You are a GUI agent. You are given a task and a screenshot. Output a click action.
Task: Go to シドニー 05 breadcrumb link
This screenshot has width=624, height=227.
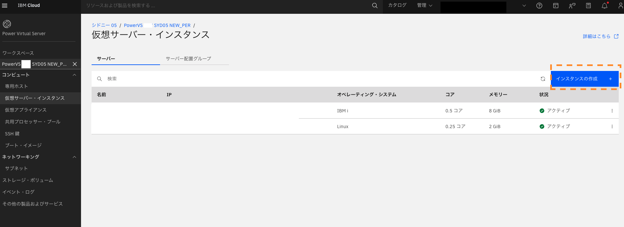(x=104, y=25)
